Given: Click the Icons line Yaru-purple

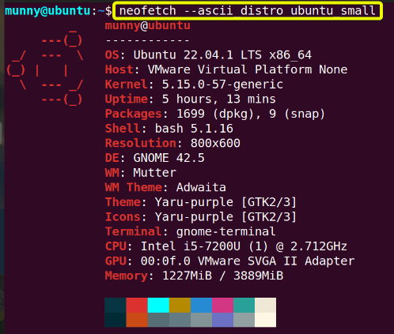Looking at the screenshot, I should pos(201,217).
